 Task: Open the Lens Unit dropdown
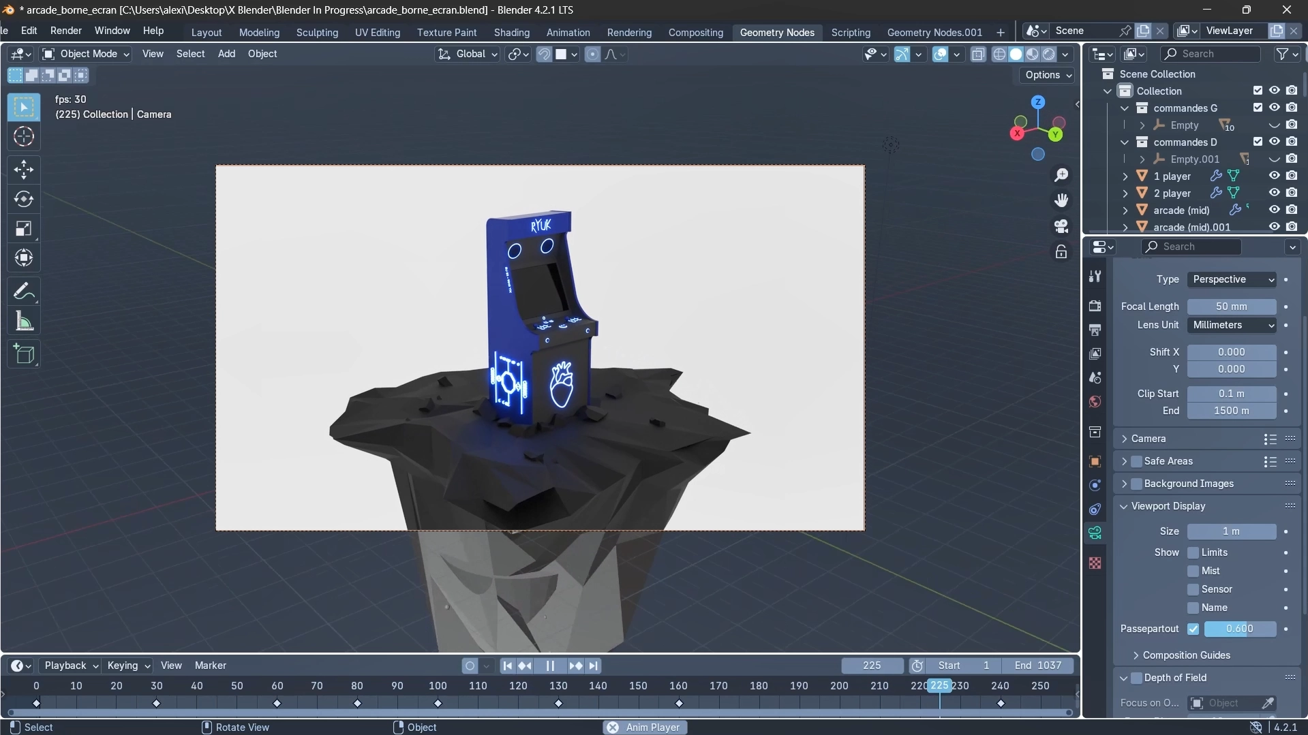(x=1230, y=325)
